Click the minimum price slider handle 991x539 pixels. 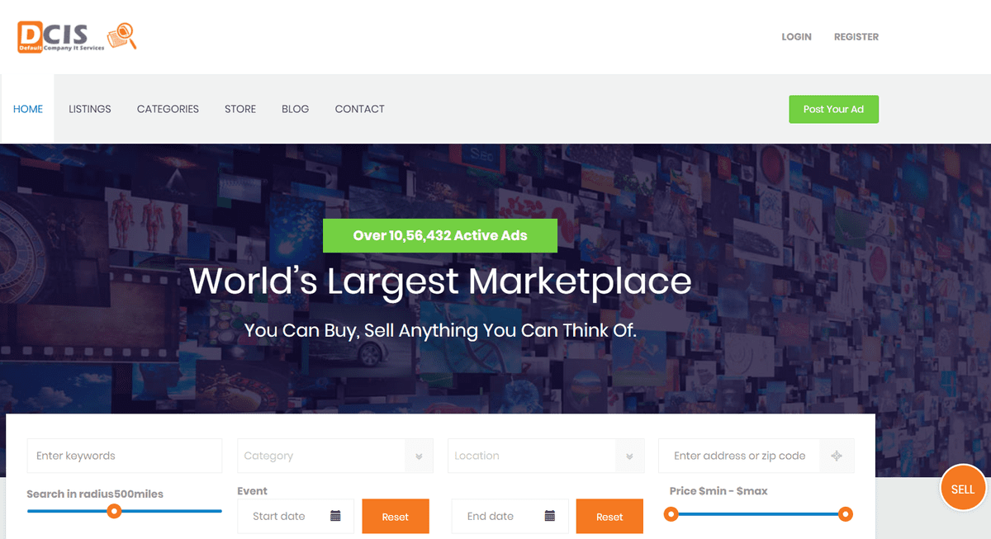(672, 514)
